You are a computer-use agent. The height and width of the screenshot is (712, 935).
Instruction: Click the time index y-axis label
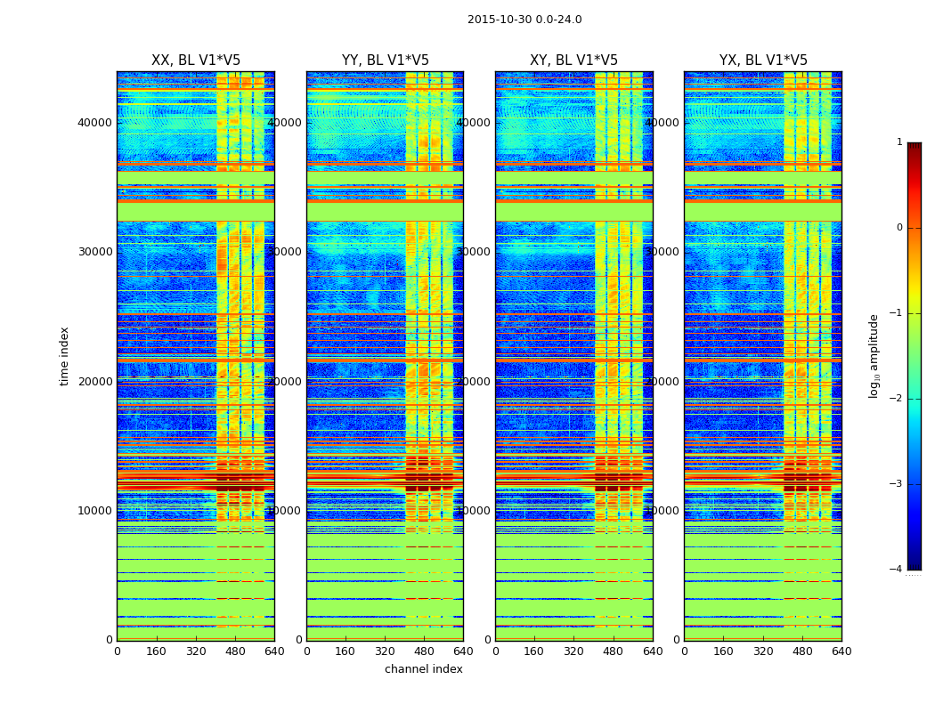[x=64, y=356]
